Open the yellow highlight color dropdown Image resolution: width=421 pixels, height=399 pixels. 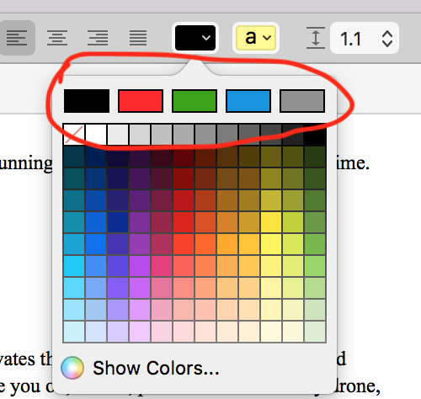tap(256, 38)
